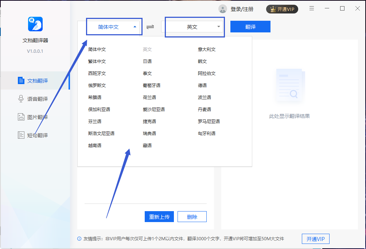Click the 删除 delete button
366x249 pixels.
[x=192, y=216]
